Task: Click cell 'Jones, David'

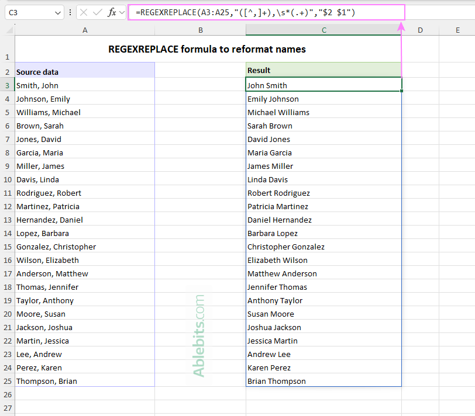Action: click(85, 138)
